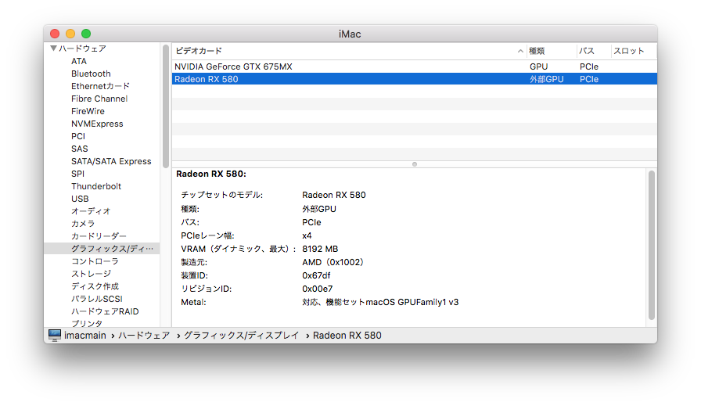Select USB in the sidebar
Viewport: 701px width, 406px height.
pyautogui.click(x=80, y=199)
